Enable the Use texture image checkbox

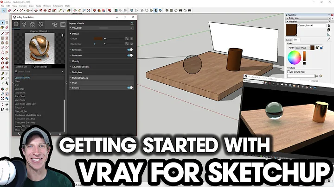pos(289,72)
